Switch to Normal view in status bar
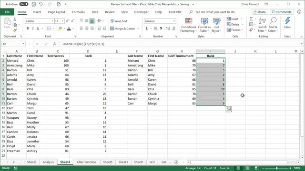This screenshot has width=305, height=171. click(x=238, y=168)
